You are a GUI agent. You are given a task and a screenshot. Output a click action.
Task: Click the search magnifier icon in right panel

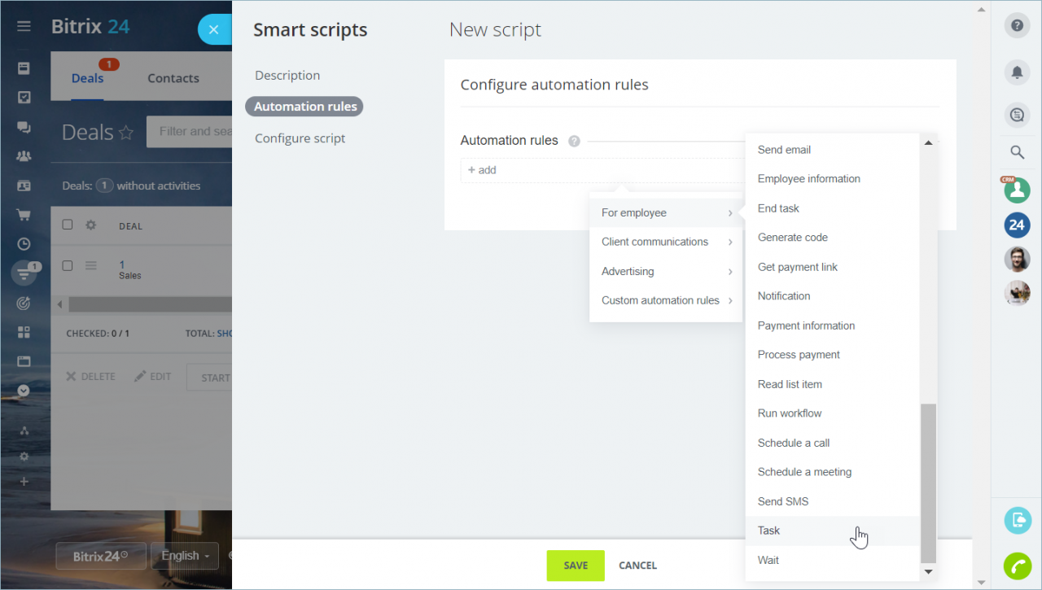point(1017,151)
